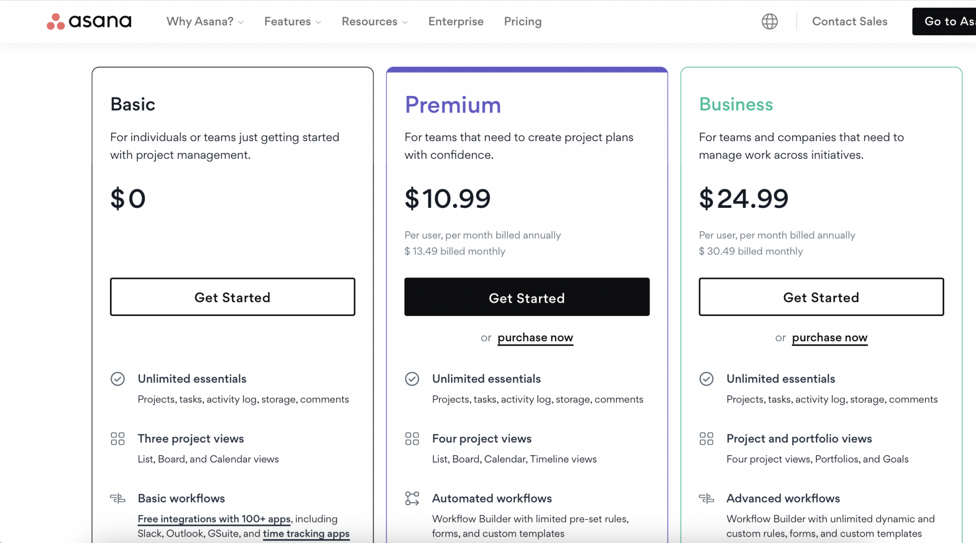The height and width of the screenshot is (543, 976).
Task: Open the globe language selector
Action: point(769,21)
